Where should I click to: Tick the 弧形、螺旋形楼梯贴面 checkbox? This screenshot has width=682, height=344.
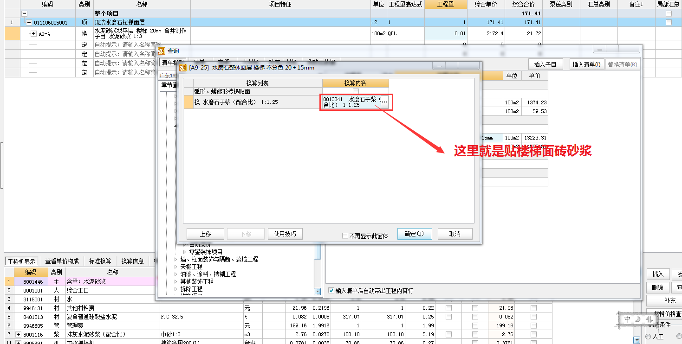point(356,91)
